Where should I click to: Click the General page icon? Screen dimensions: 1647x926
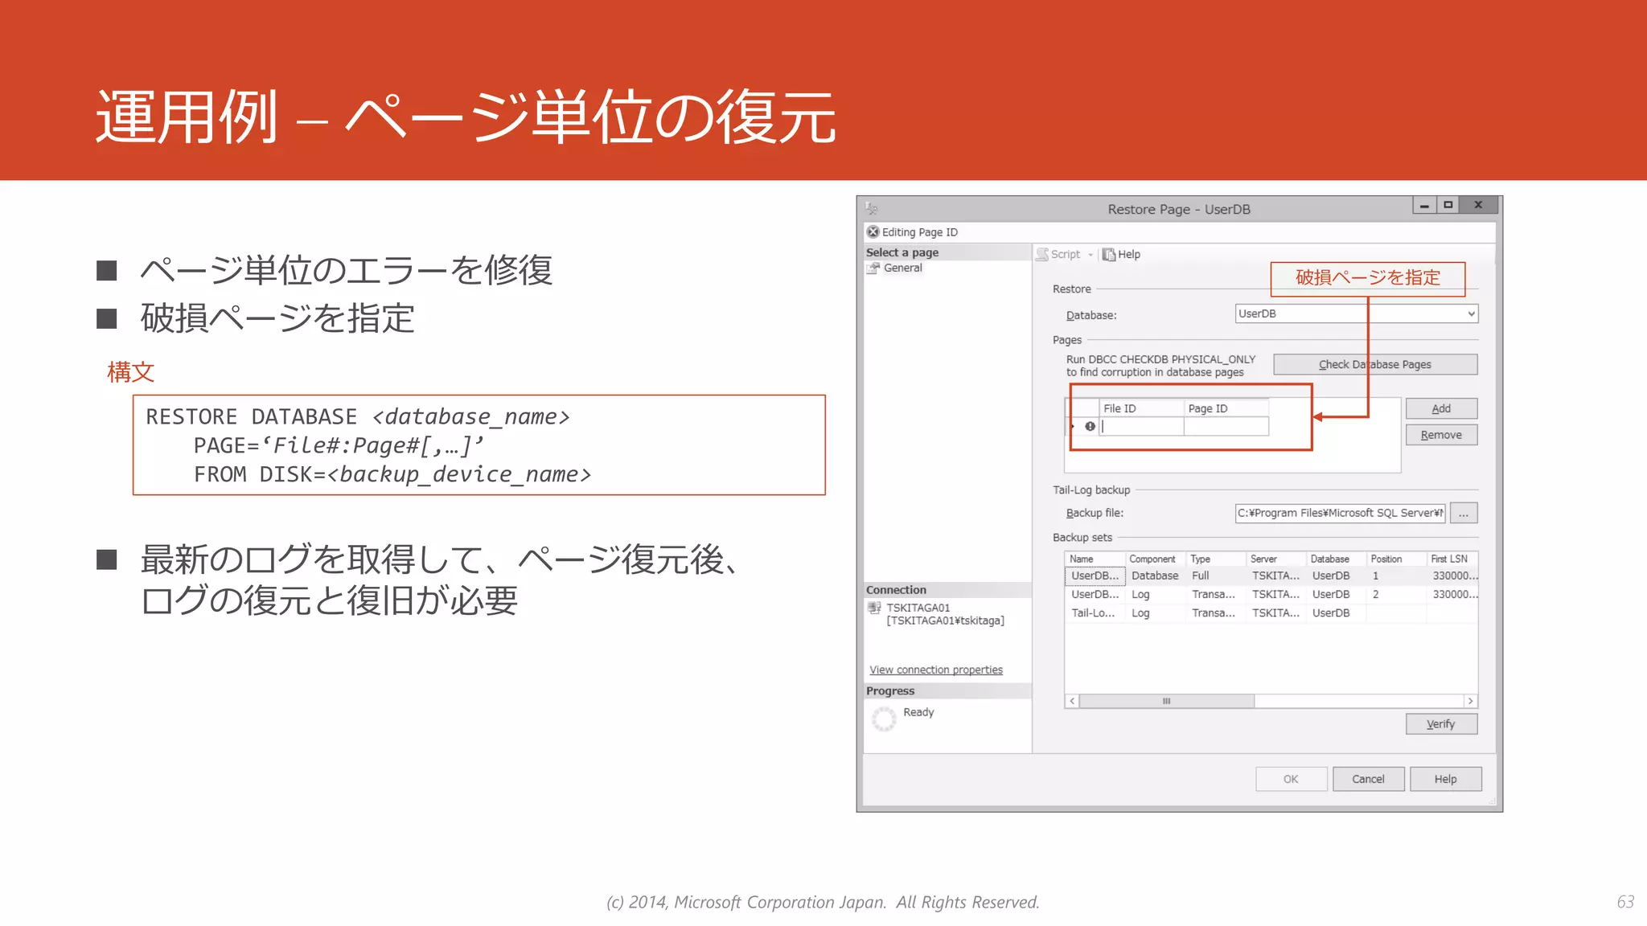pos(873,268)
